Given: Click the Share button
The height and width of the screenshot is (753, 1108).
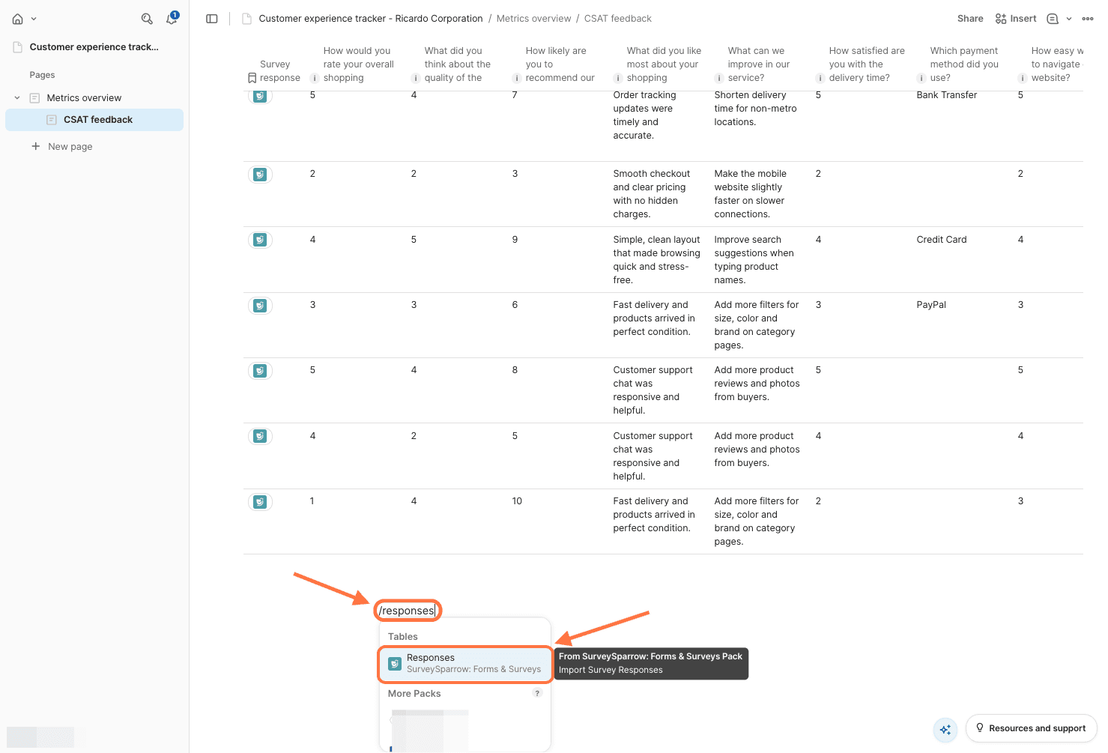Looking at the screenshot, I should (969, 19).
